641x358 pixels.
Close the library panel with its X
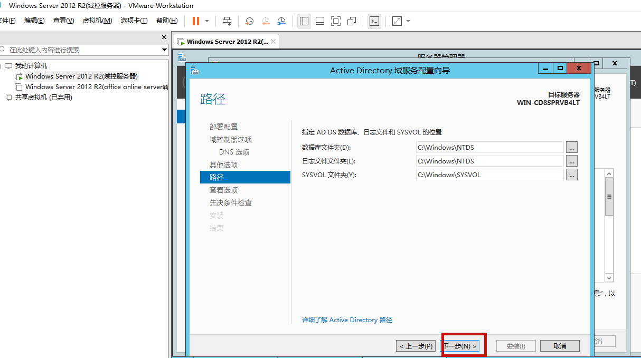pos(164,37)
